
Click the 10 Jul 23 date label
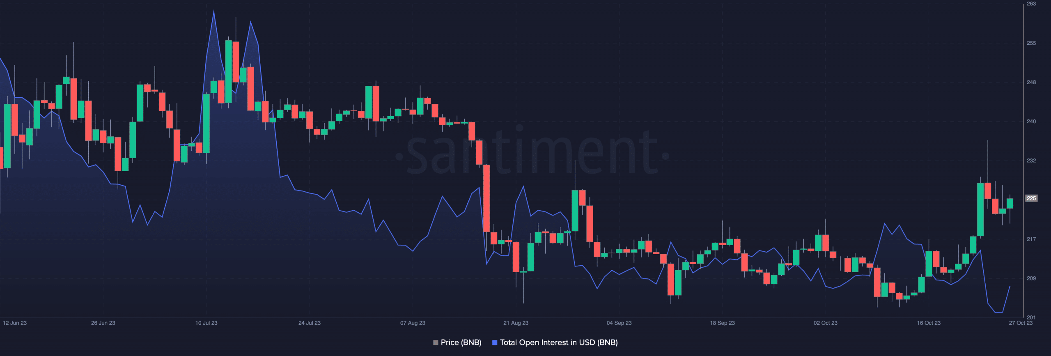[x=207, y=323]
